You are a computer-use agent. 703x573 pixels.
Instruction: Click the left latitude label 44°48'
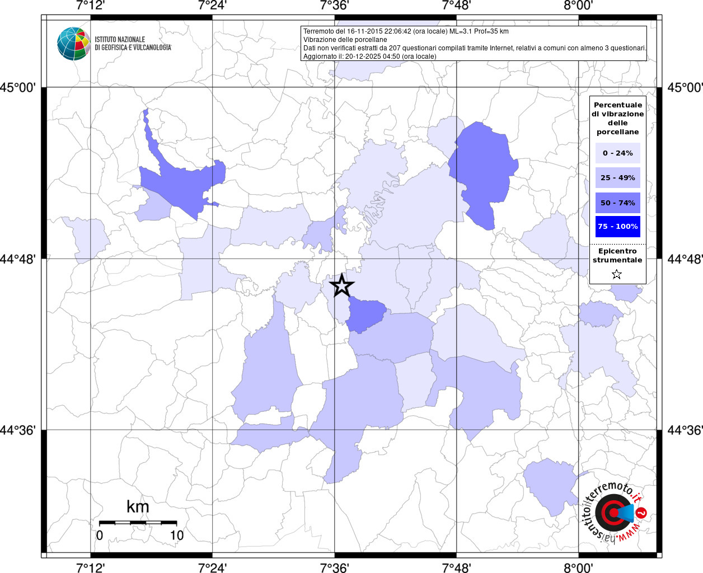click(x=18, y=259)
